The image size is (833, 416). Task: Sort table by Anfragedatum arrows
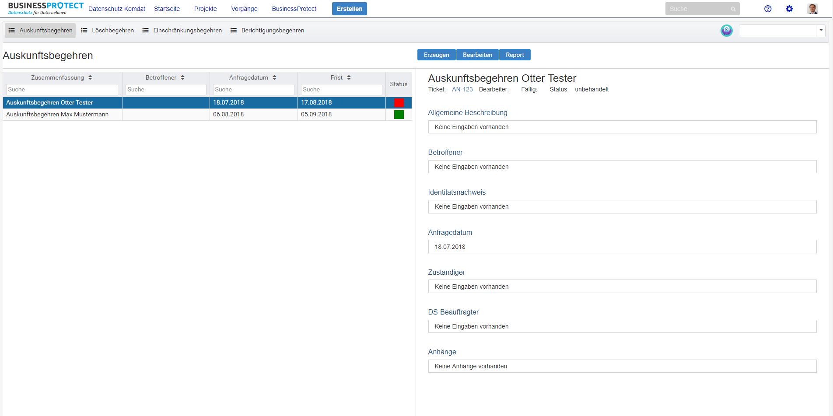click(274, 77)
